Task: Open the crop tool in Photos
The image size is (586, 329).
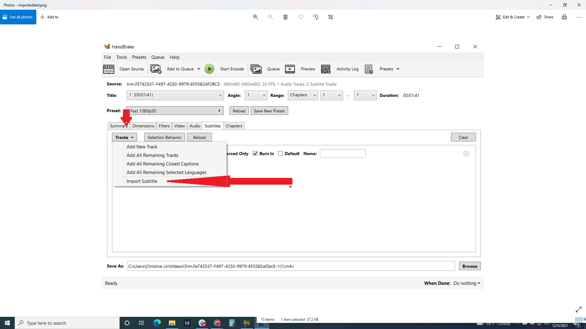Action: pyautogui.click(x=331, y=17)
